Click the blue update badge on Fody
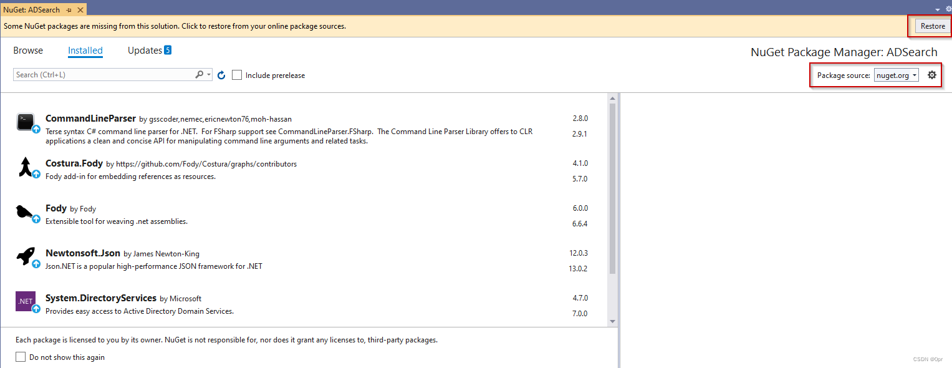 coord(36,219)
